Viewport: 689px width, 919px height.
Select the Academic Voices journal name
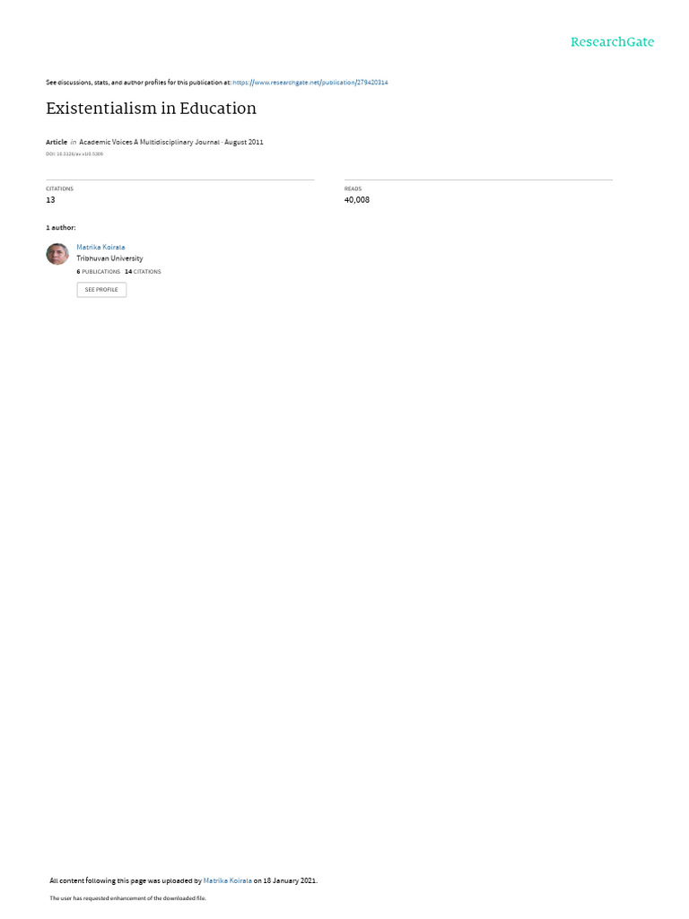point(150,142)
